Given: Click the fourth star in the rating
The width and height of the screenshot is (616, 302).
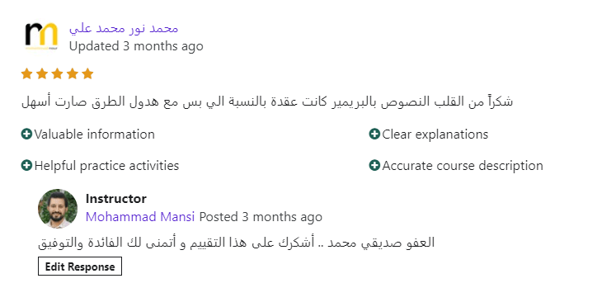Looking at the screenshot, I should 73,73.
